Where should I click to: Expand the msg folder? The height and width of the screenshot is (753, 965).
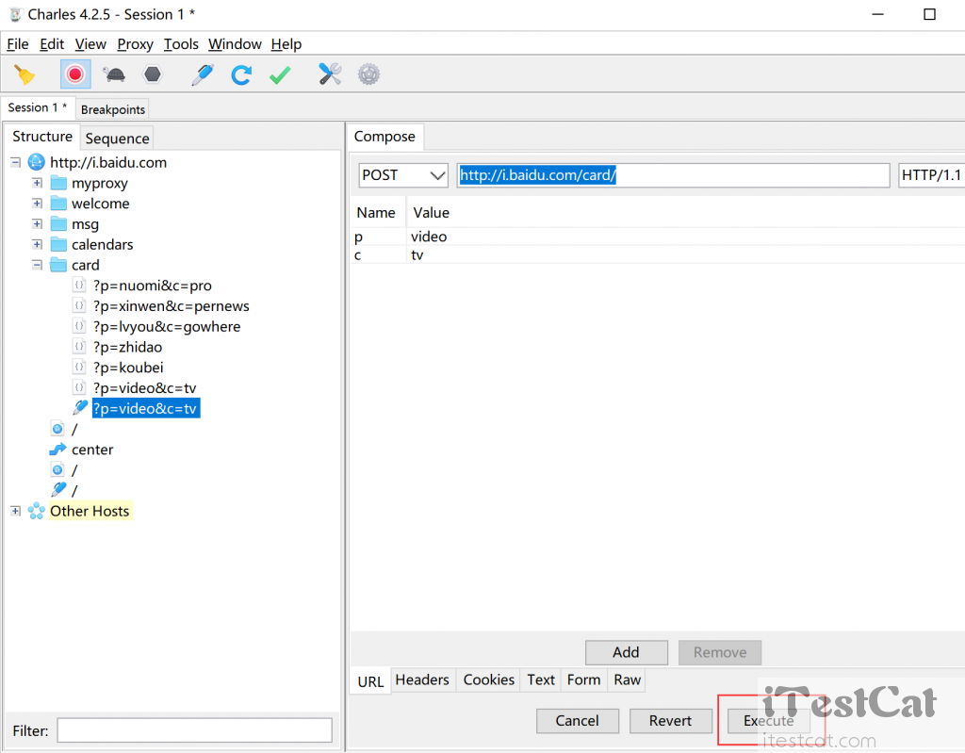coord(37,223)
